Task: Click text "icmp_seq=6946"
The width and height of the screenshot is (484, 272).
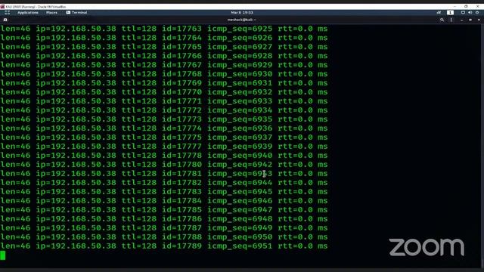Action: click(x=240, y=201)
